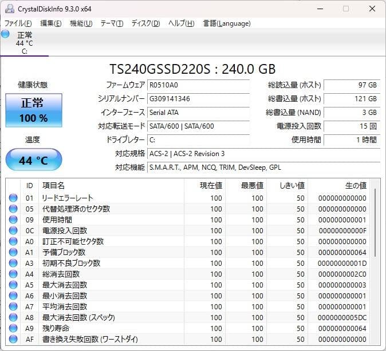This screenshot has width=386, height=351.
Task: Click the インターフェース field Serial ATA
Action: 198,113
